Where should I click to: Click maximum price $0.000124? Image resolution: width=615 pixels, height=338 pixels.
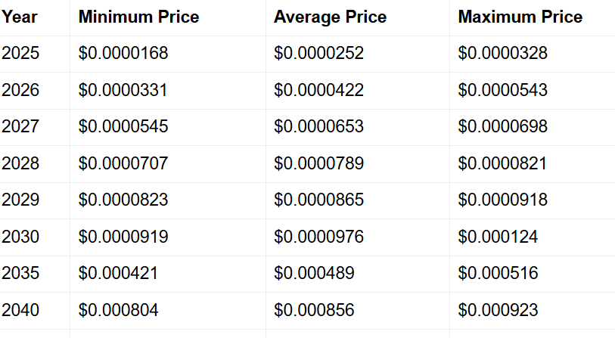coord(498,237)
